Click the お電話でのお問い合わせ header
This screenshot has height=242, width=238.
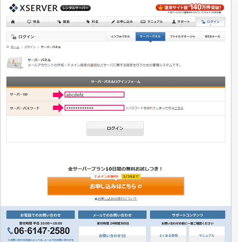click(40, 215)
